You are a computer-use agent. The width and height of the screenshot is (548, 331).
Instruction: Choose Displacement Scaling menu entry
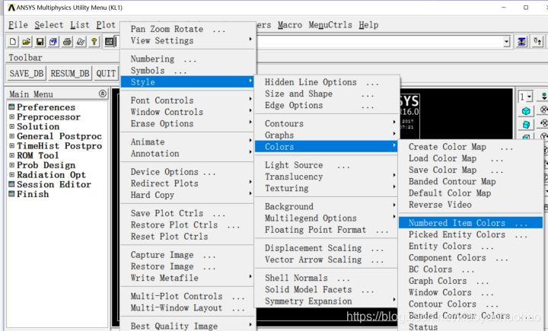[x=326, y=248]
